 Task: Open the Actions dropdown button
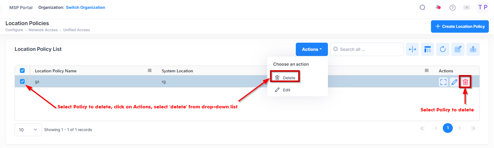[312, 49]
